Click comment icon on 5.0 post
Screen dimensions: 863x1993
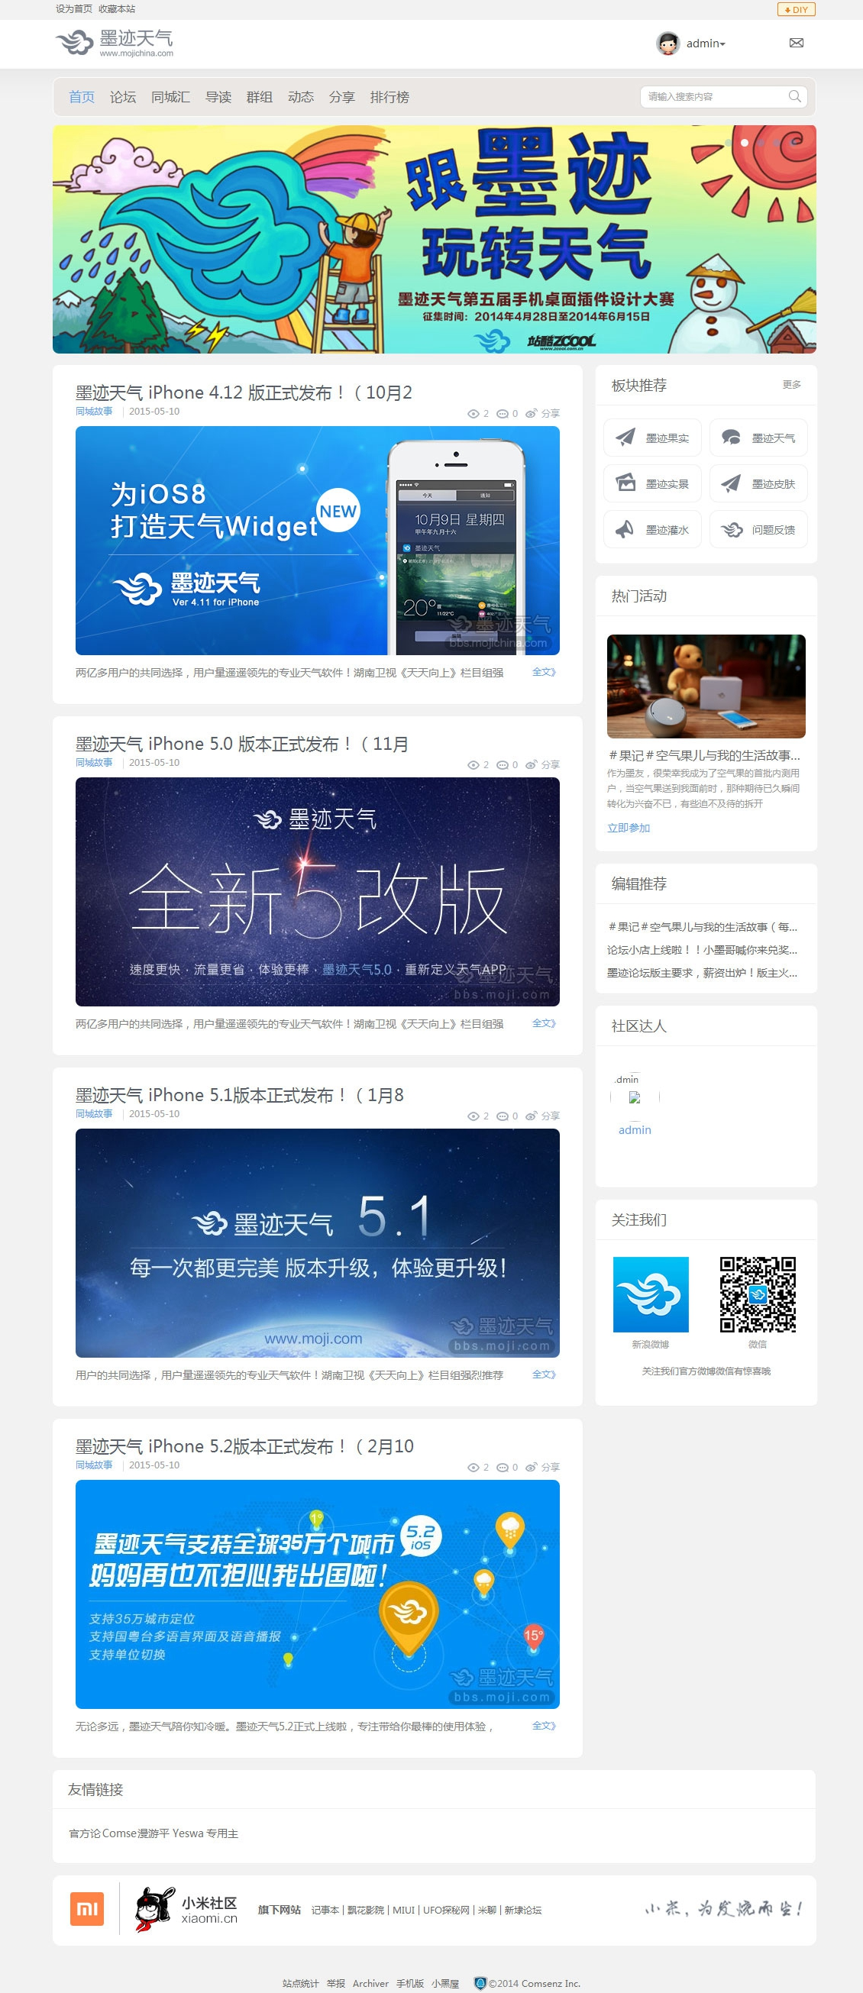tap(503, 765)
